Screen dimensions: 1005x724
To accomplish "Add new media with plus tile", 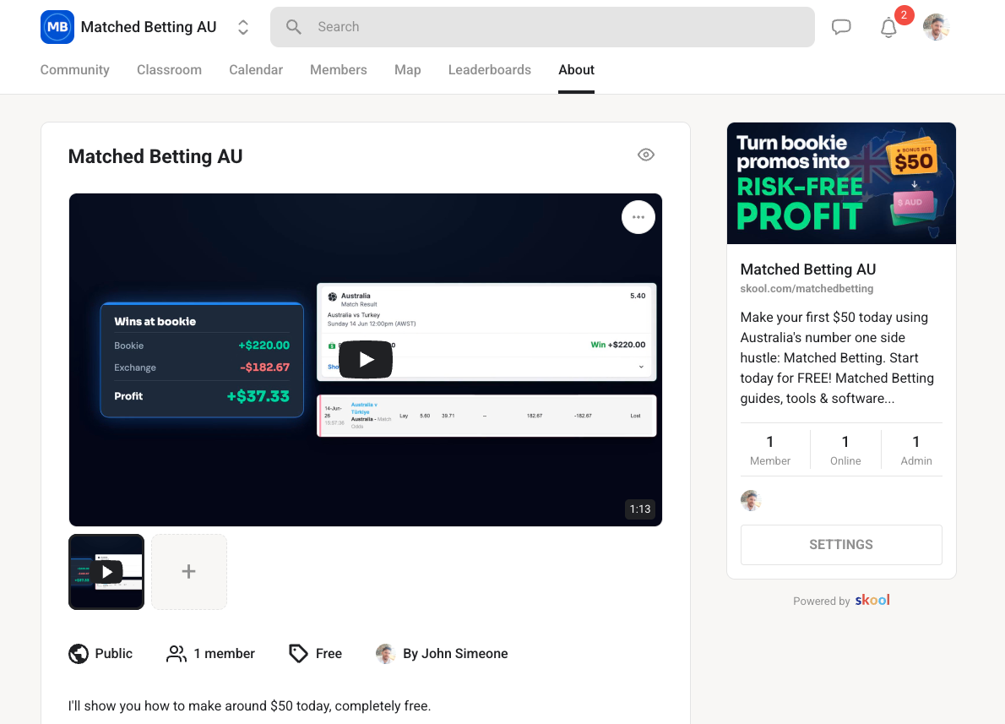I will (x=189, y=572).
